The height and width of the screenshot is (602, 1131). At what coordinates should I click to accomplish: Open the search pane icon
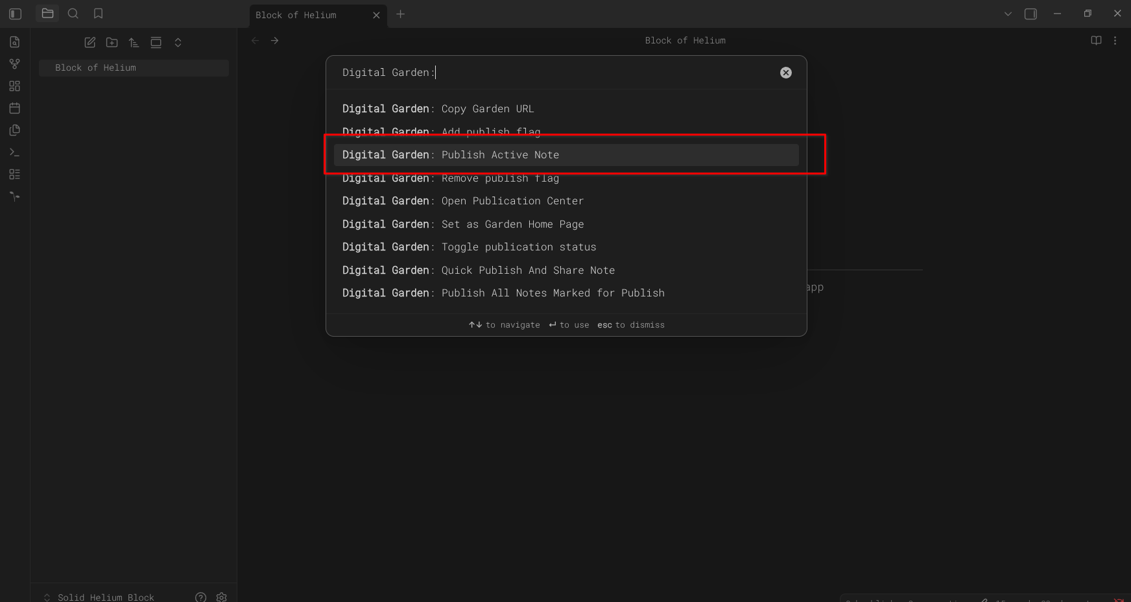click(73, 14)
